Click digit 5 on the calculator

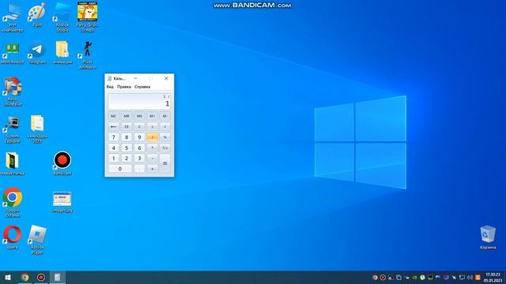click(126, 148)
